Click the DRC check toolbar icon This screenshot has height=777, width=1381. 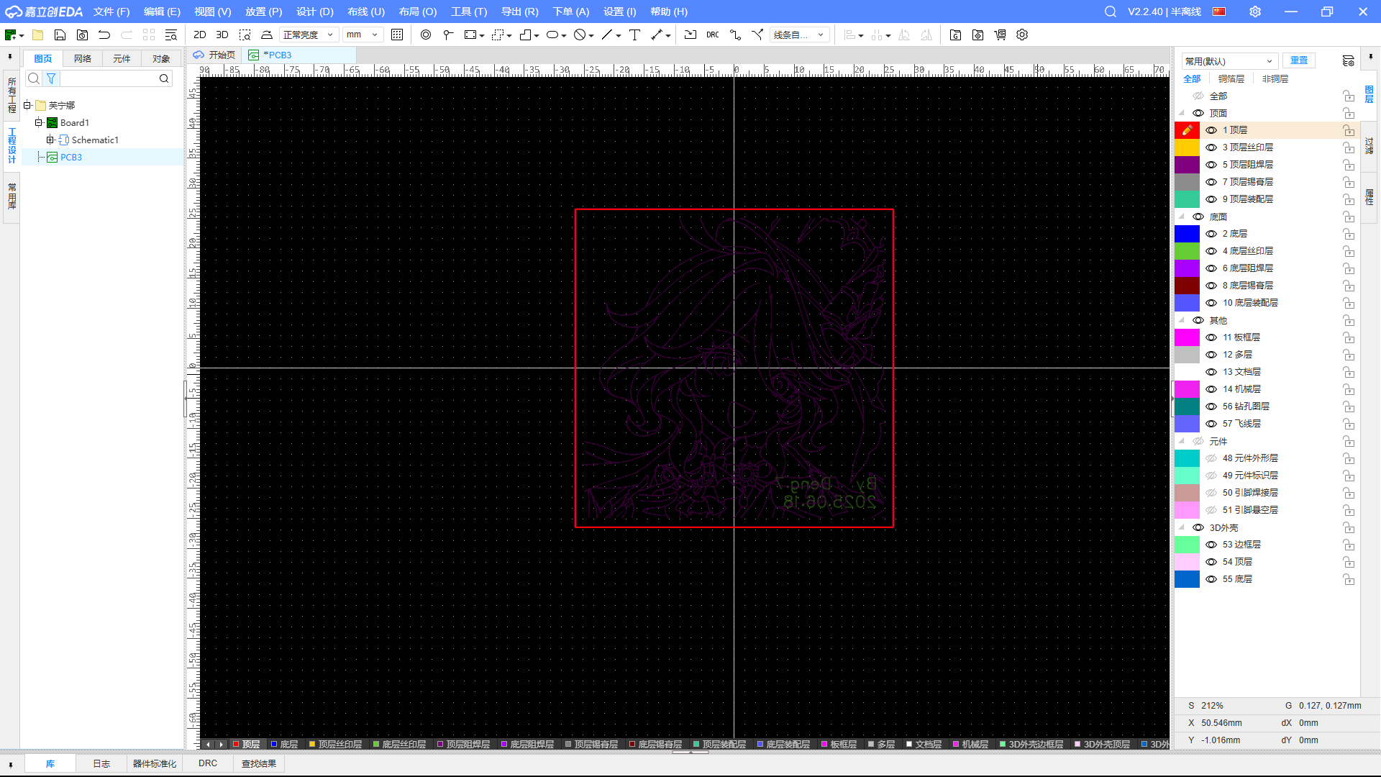pyautogui.click(x=712, y=35)
